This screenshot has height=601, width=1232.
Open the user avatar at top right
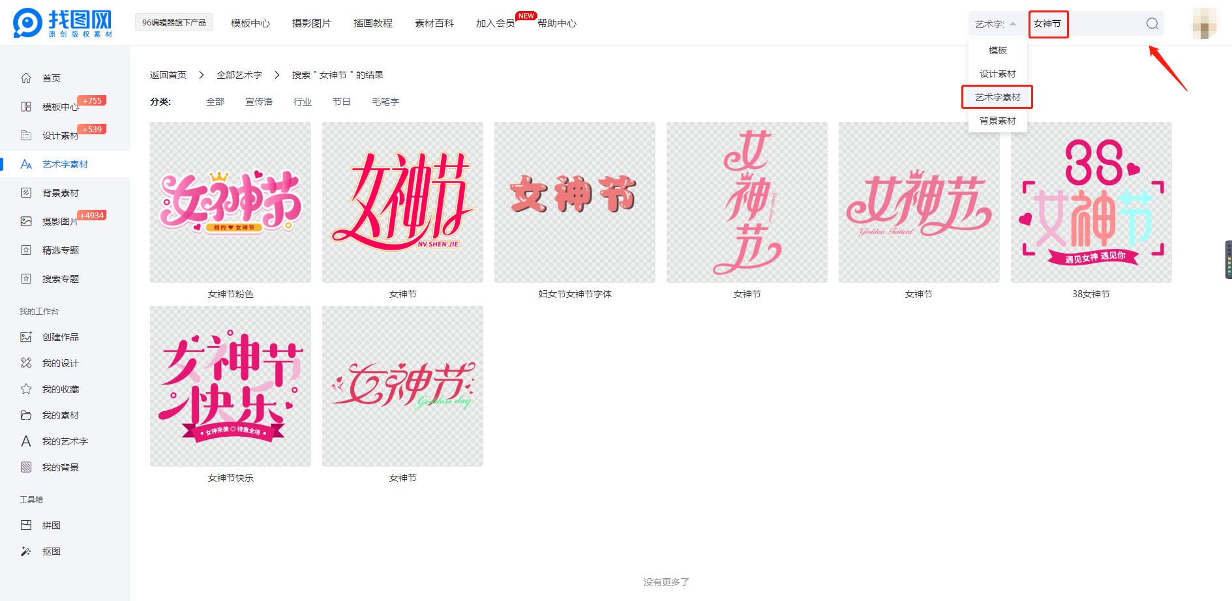pyautogui.click(x=1205, y=23)
